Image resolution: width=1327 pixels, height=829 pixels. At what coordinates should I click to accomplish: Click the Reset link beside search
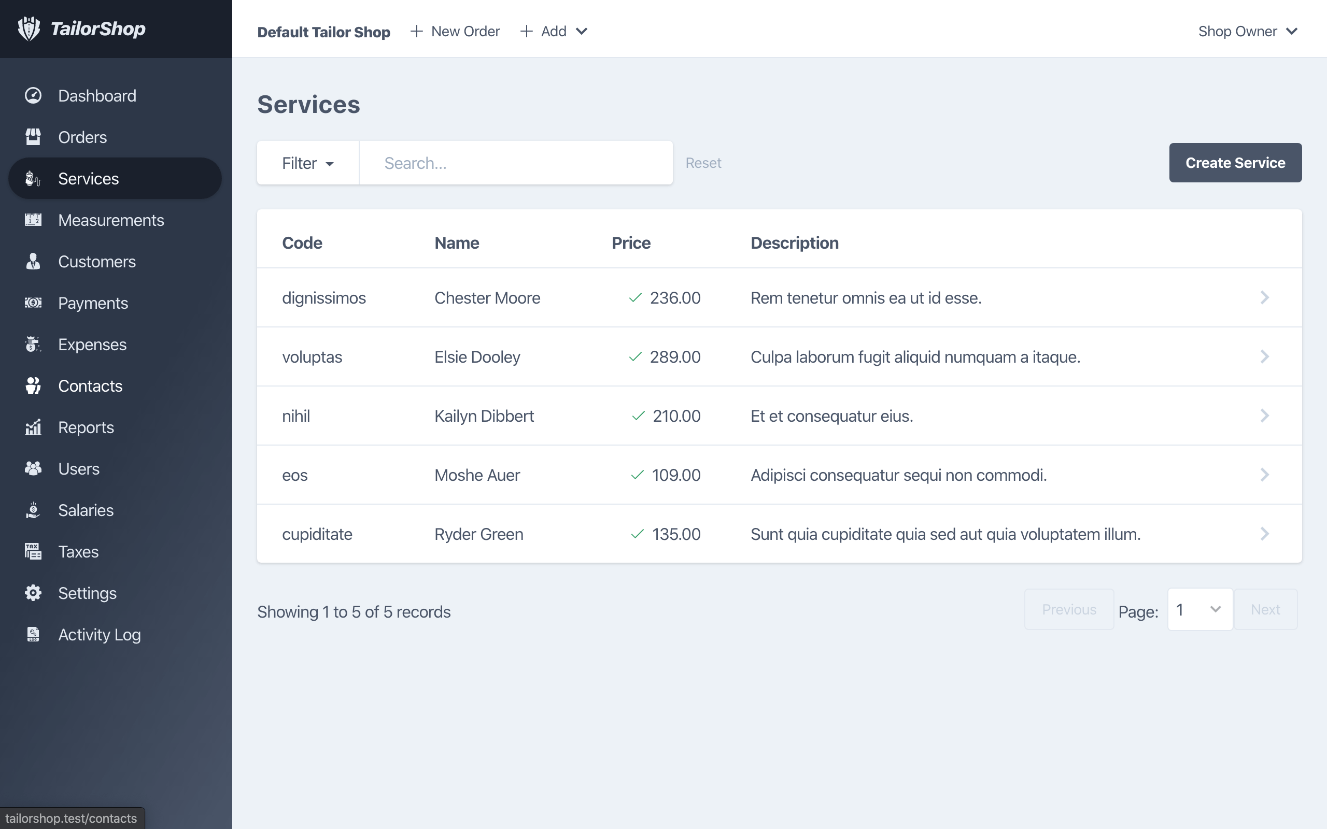coord(703,163)
